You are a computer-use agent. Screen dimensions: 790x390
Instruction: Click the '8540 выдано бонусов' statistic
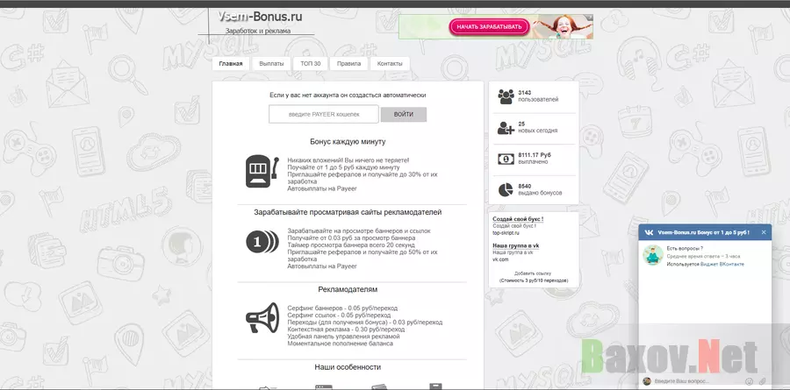[540, 189]
